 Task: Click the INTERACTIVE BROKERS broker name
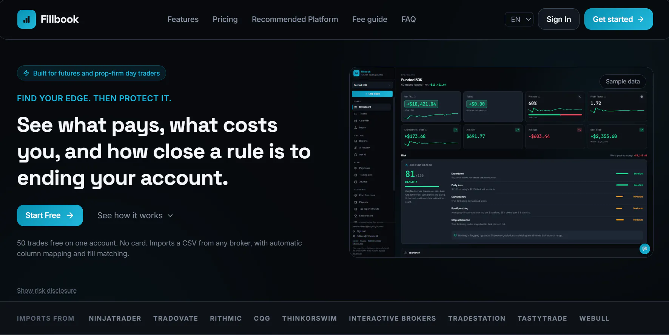[393, 318]
